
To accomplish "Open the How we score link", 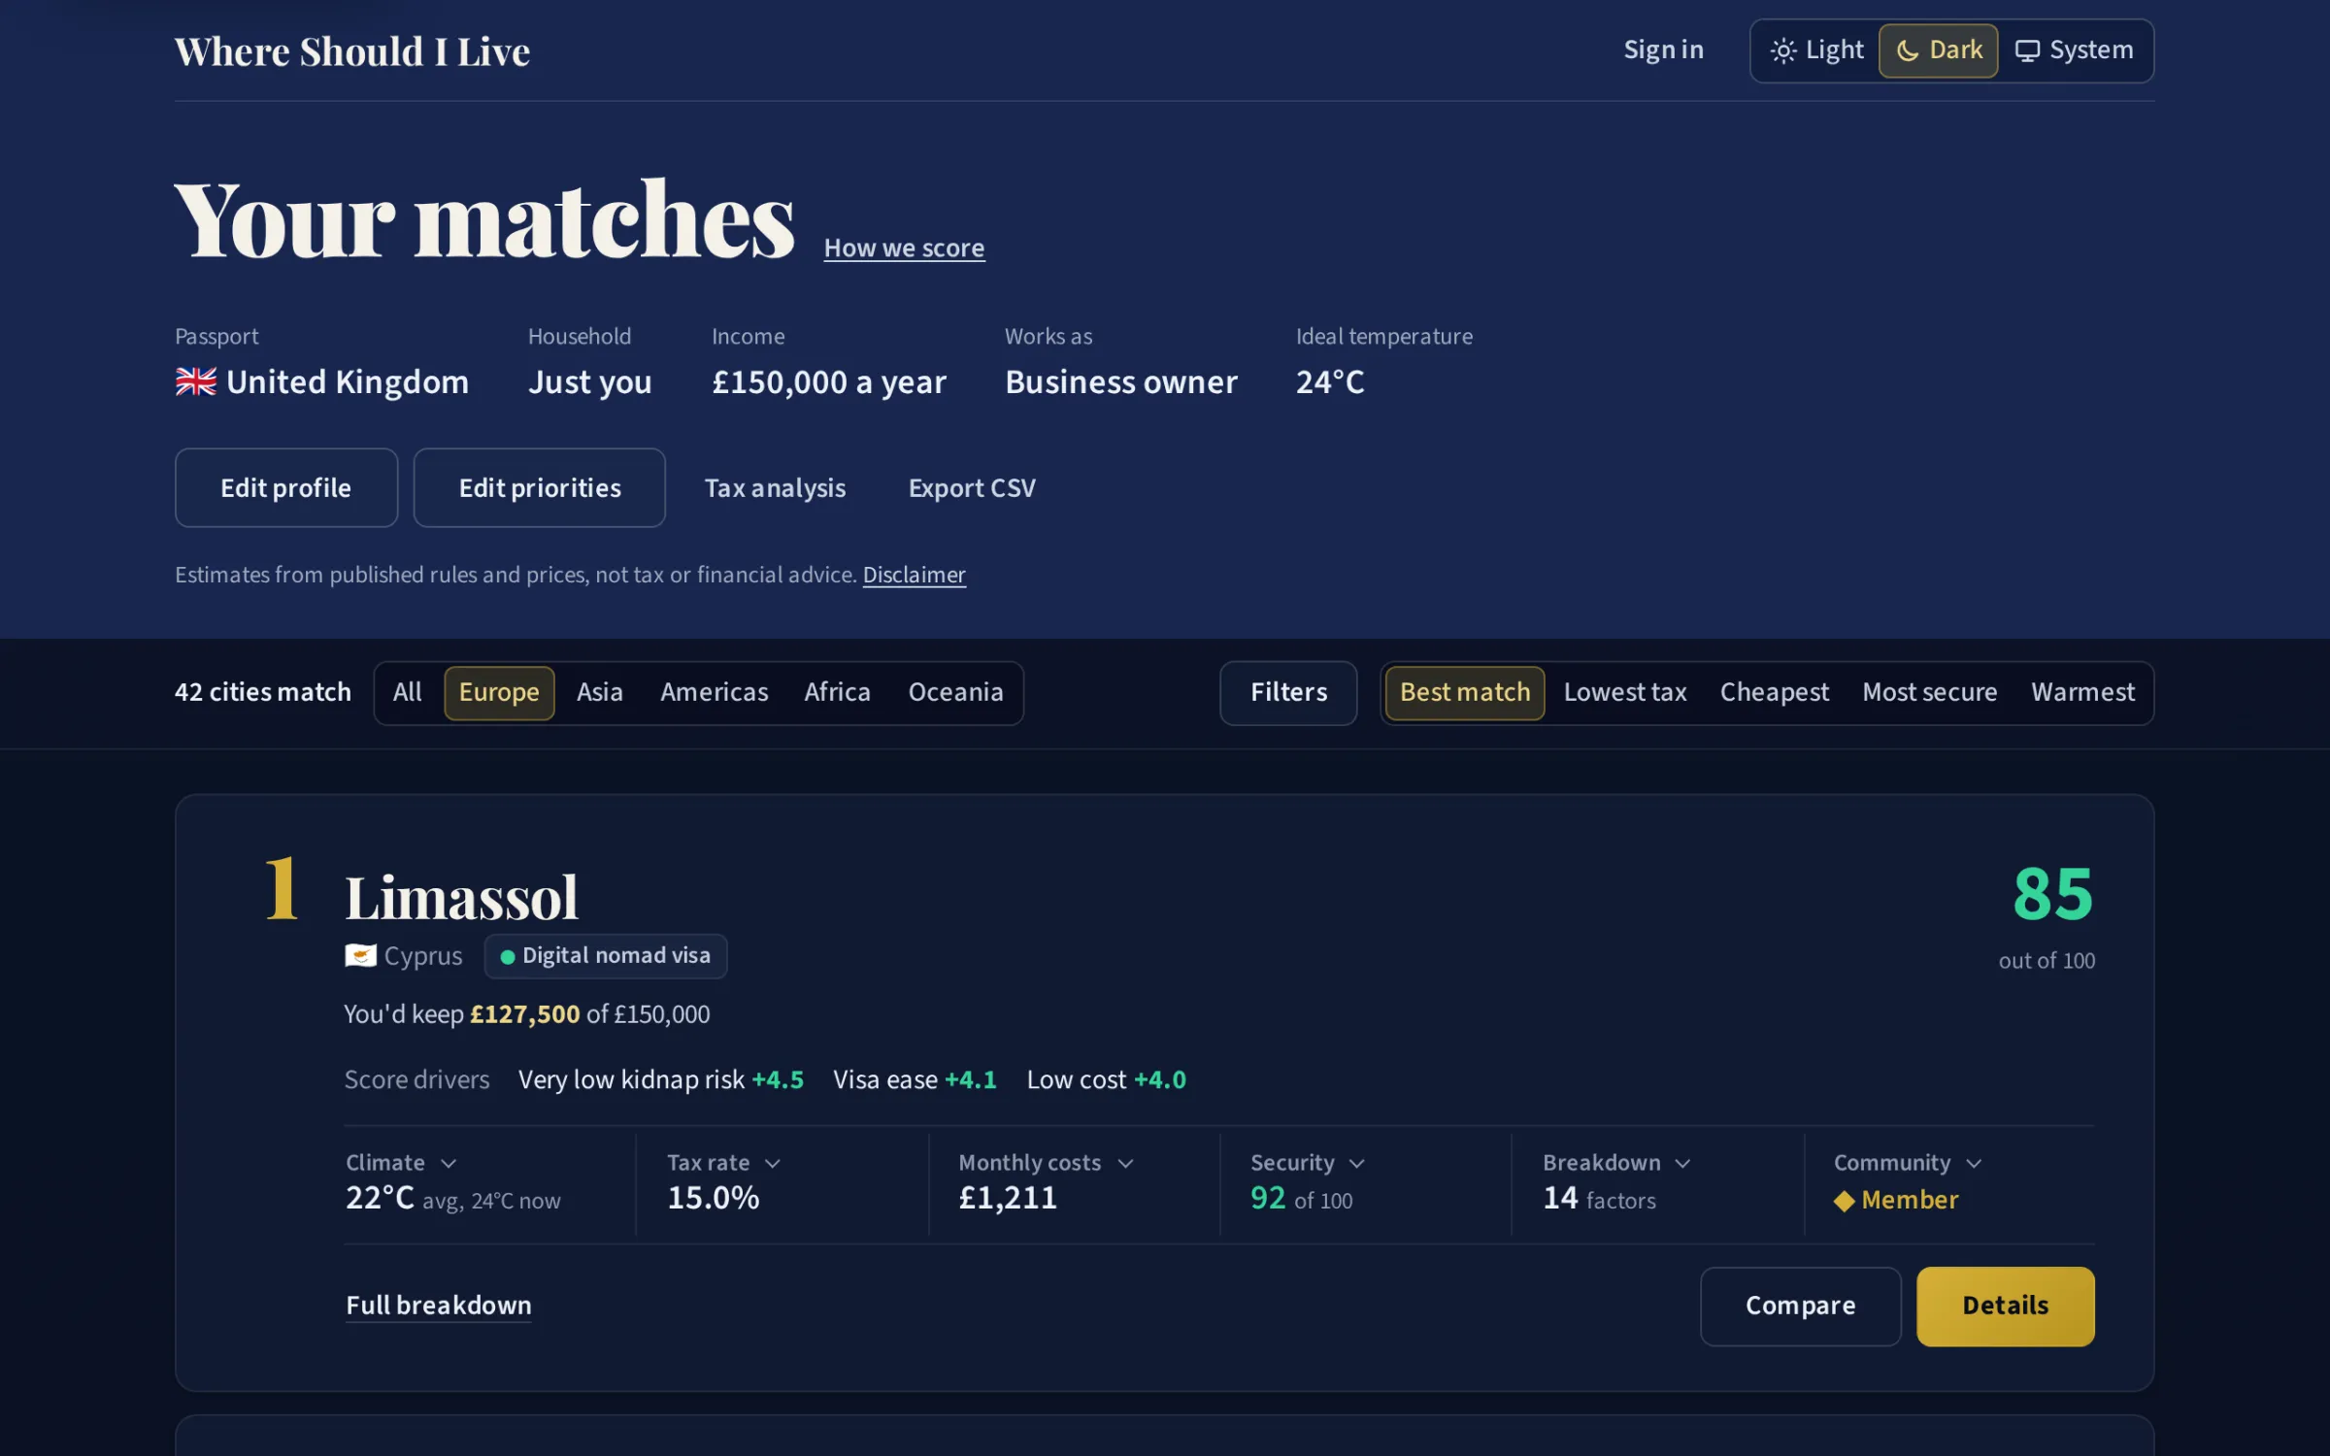I will coord(904,248).
